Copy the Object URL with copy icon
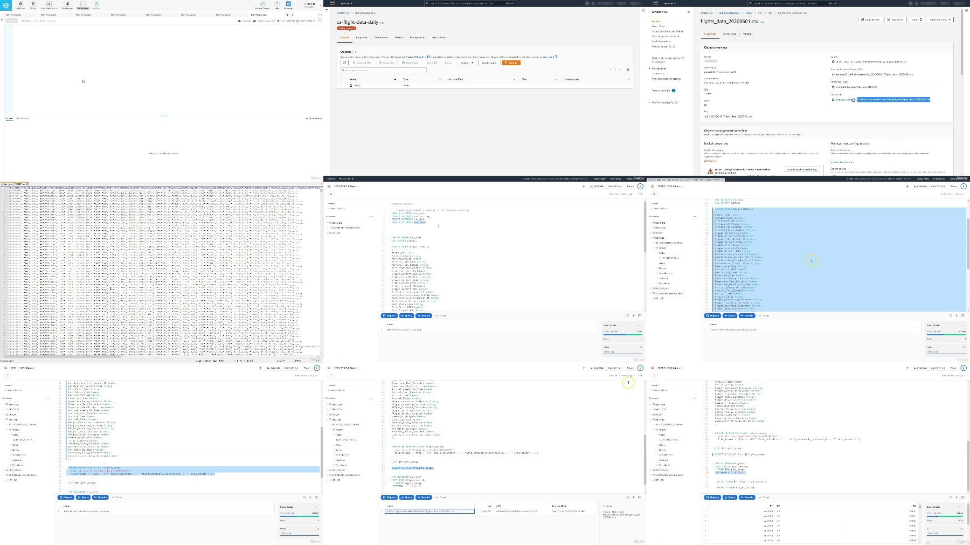 tap(833, 100)
